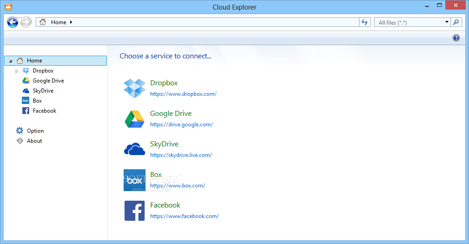Click the home icon in address bar
The image size is (469, 244).
(x=42, y=22)
